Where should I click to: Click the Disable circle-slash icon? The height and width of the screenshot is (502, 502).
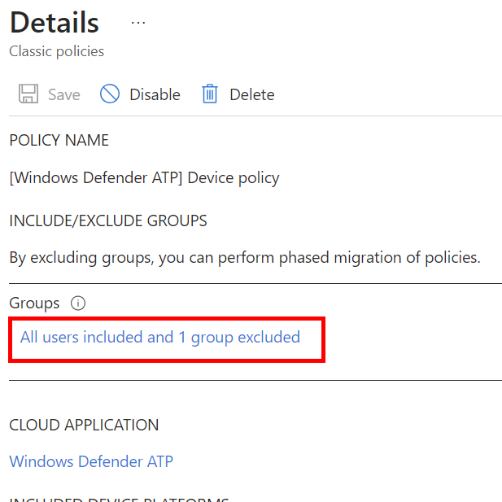[x=110, y=94]
